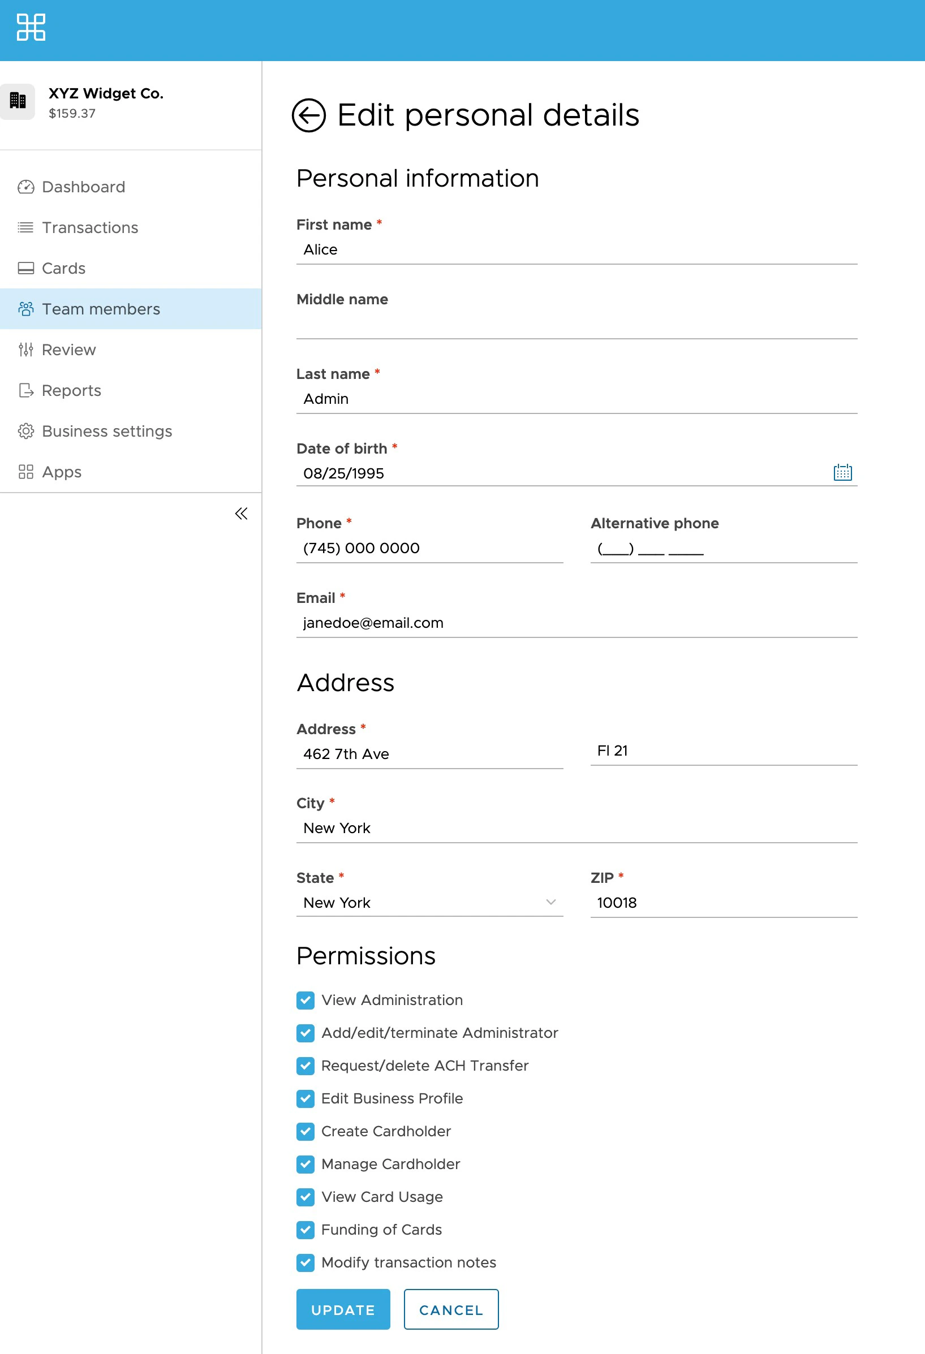Click the XYZ Widget Co. building icon
The height and width of the screenshot is (1354, 925).
(x=18, y=101)
